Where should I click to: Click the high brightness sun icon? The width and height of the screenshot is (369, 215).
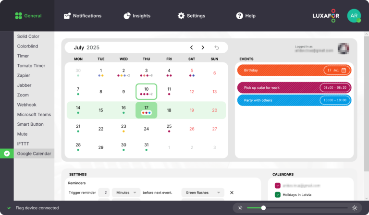[355, 208]
